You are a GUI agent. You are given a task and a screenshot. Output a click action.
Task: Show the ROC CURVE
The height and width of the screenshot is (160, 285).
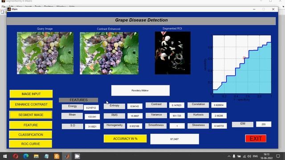coord(31,144)
